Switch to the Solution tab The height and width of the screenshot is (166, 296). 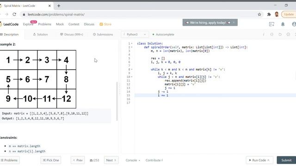click(40, 35)
